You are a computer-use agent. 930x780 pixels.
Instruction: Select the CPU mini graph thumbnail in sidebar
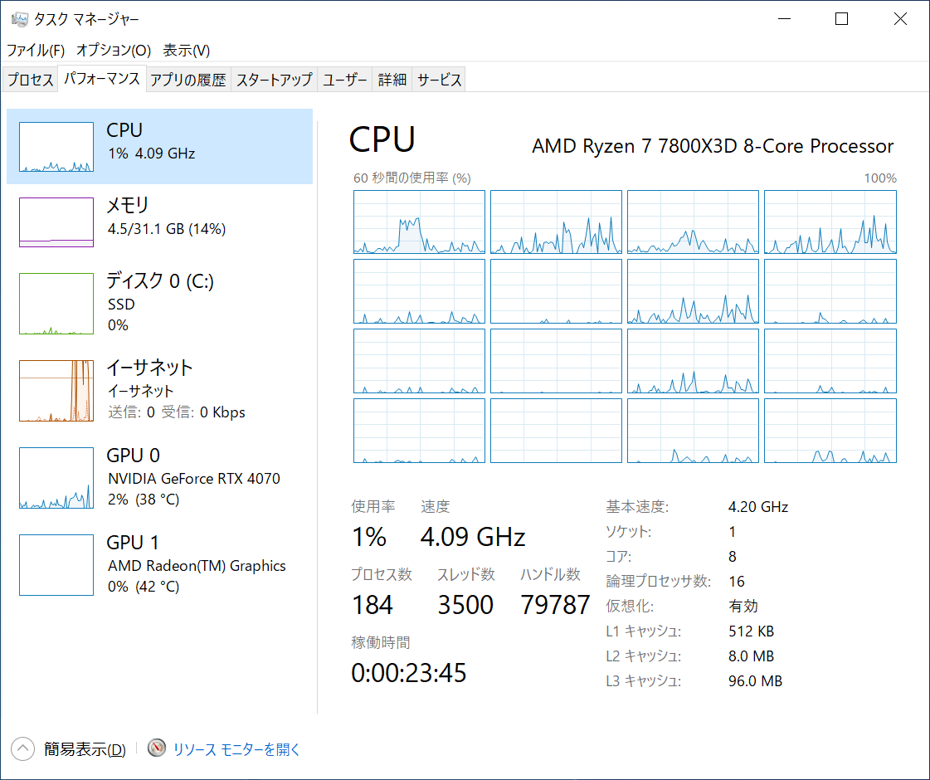pos(56,147)
